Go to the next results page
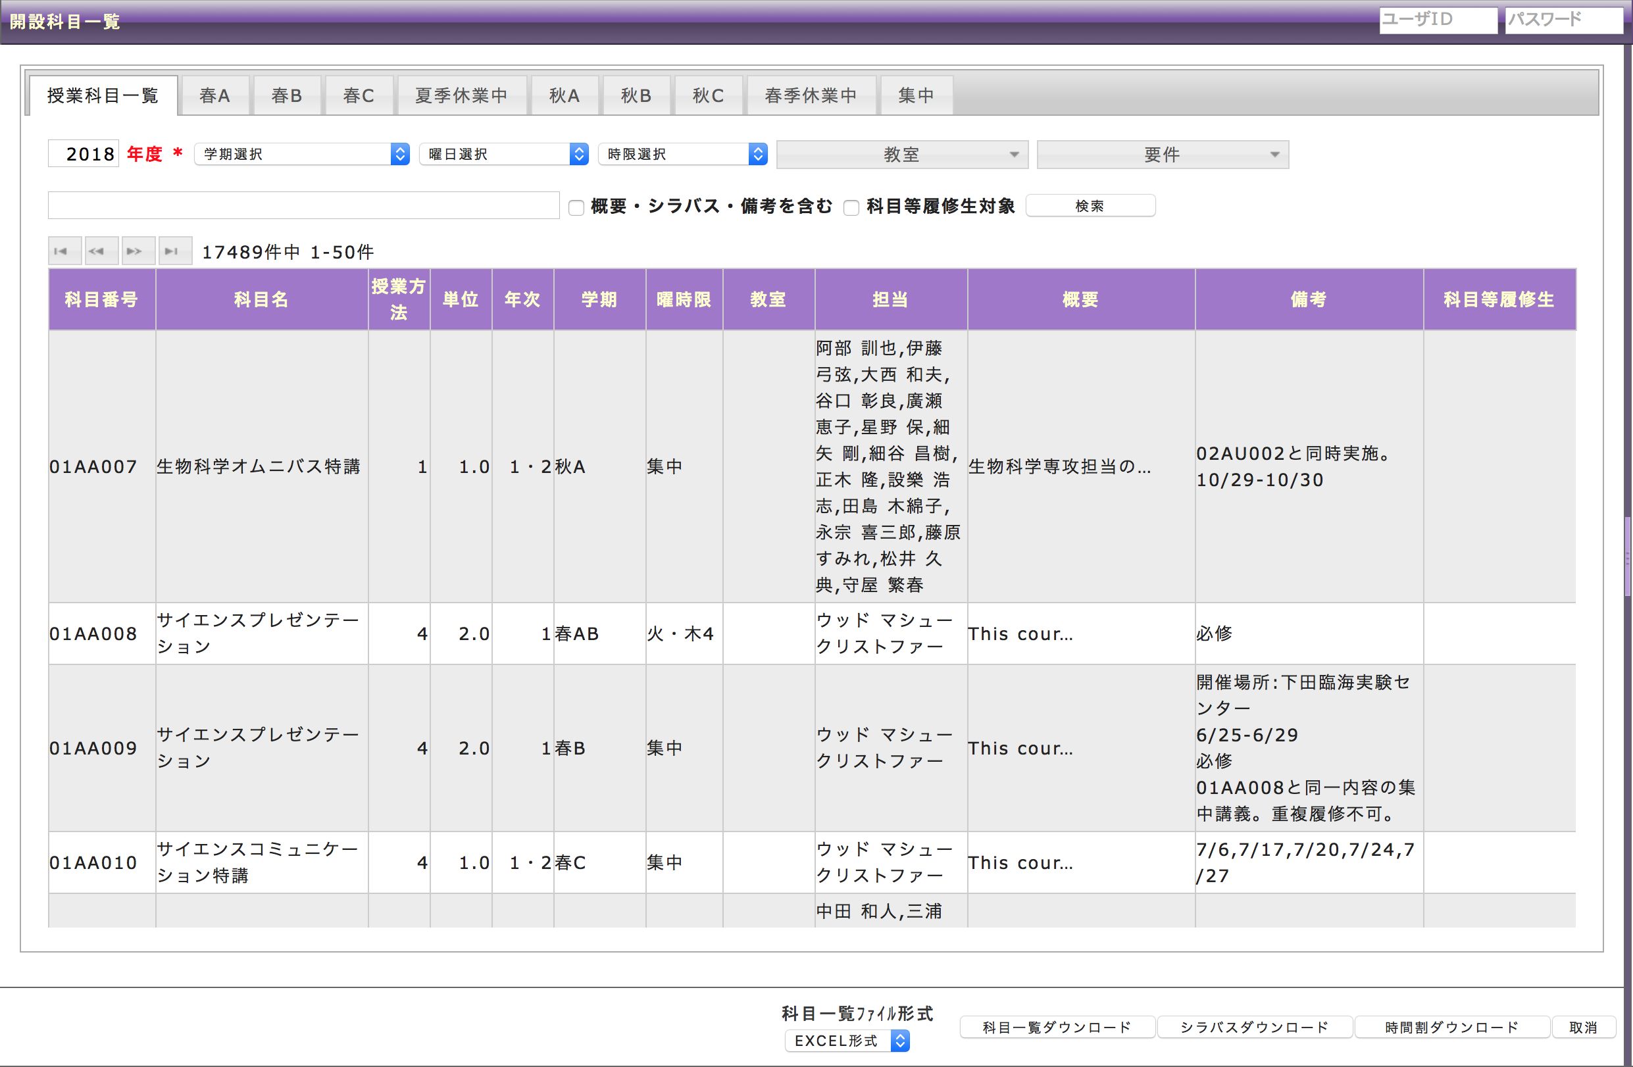Image resolution: width=1633 pixels, height=1067 pixels. pyautogui.click(x=138, y=251)
